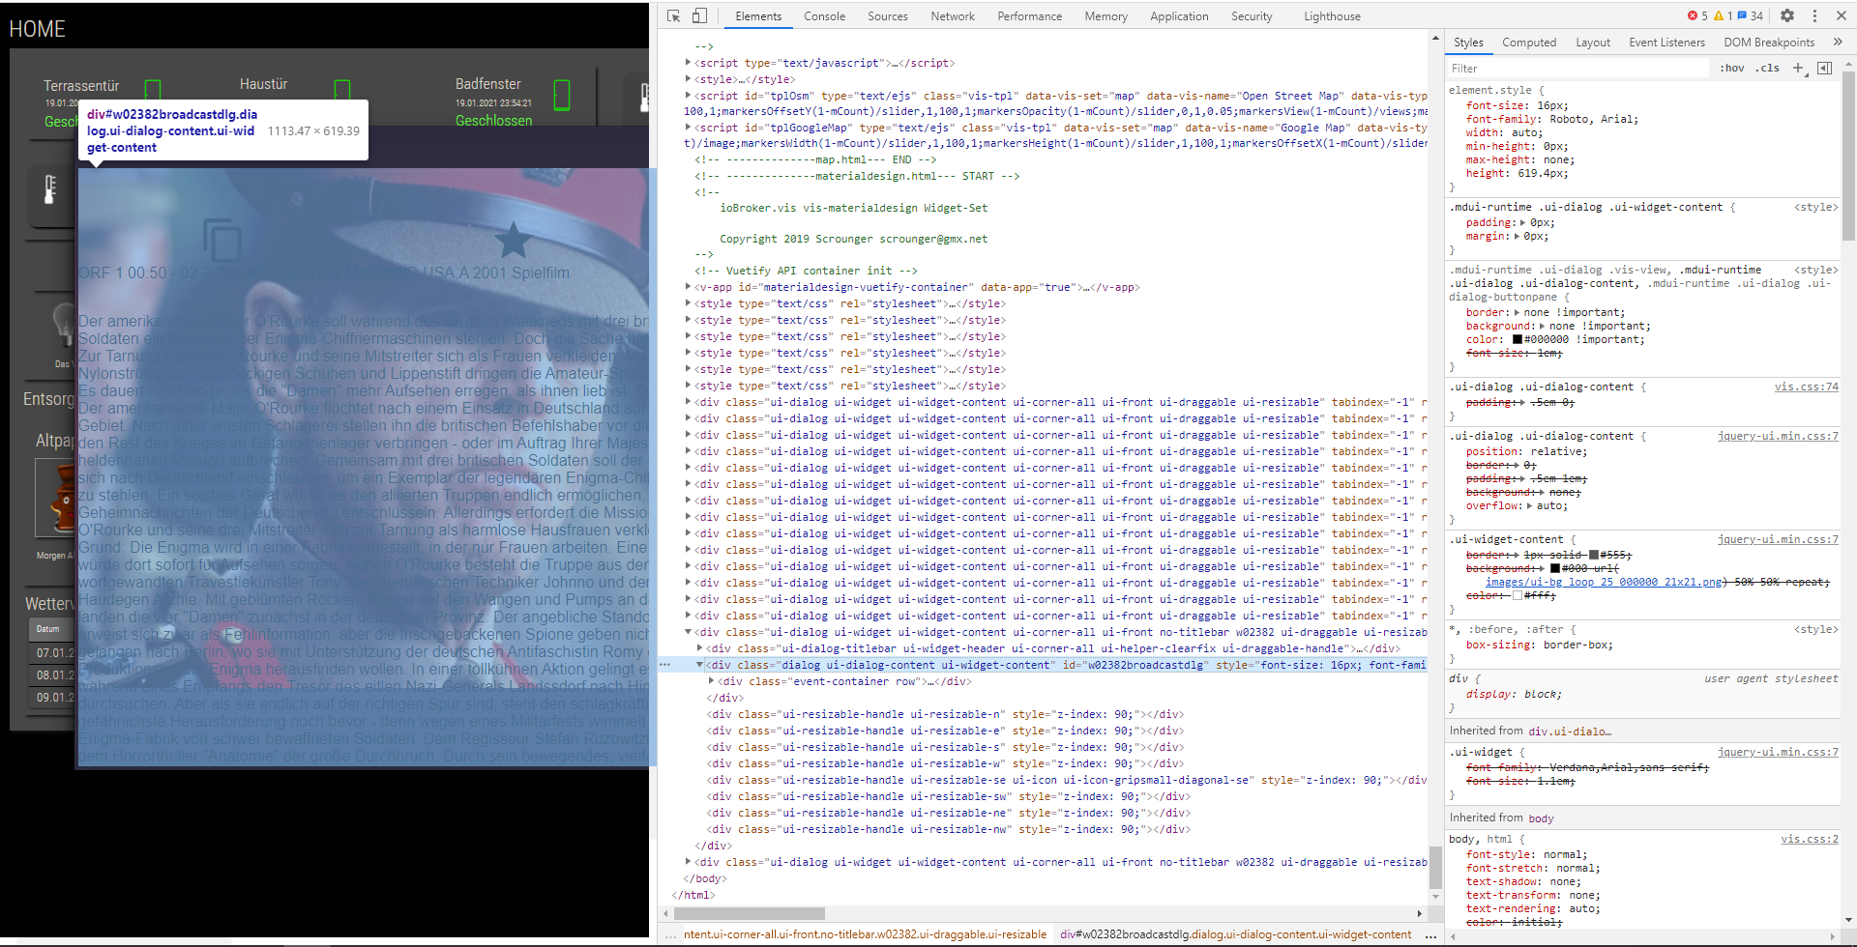Click the Terrassentür door status icon

[x=153, y=90]
